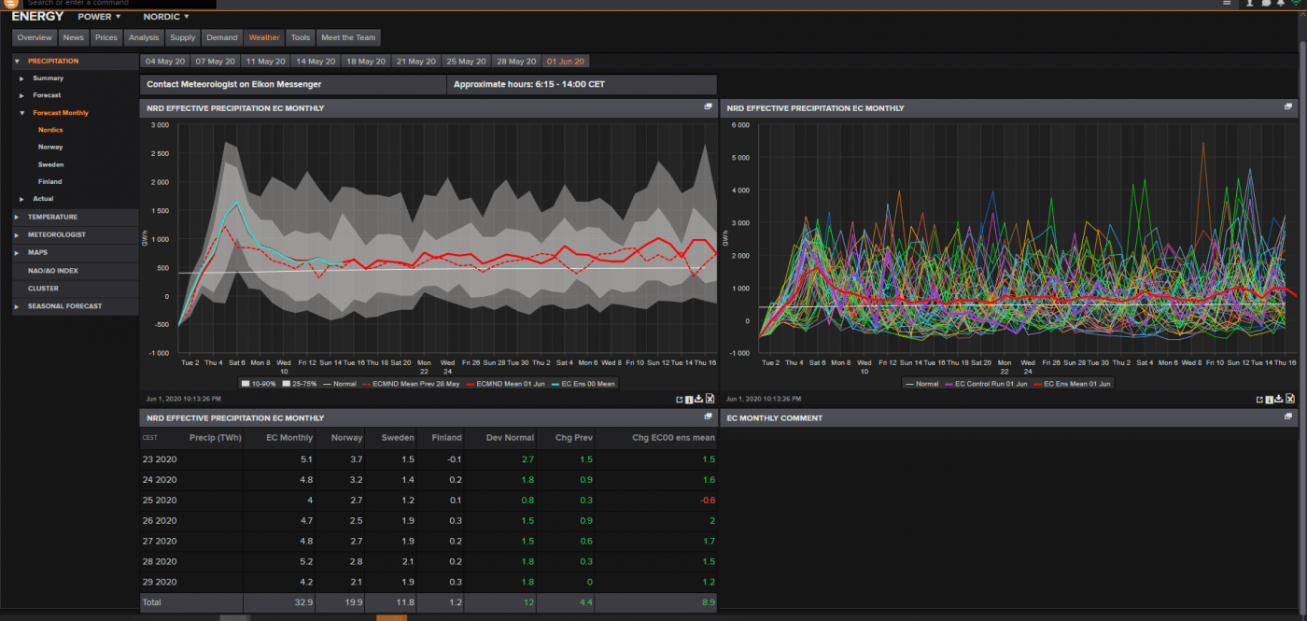Expand the TEMPERATURE sidebar section
This screenshot has width=1307, height=621.
(x=52, y=217)
